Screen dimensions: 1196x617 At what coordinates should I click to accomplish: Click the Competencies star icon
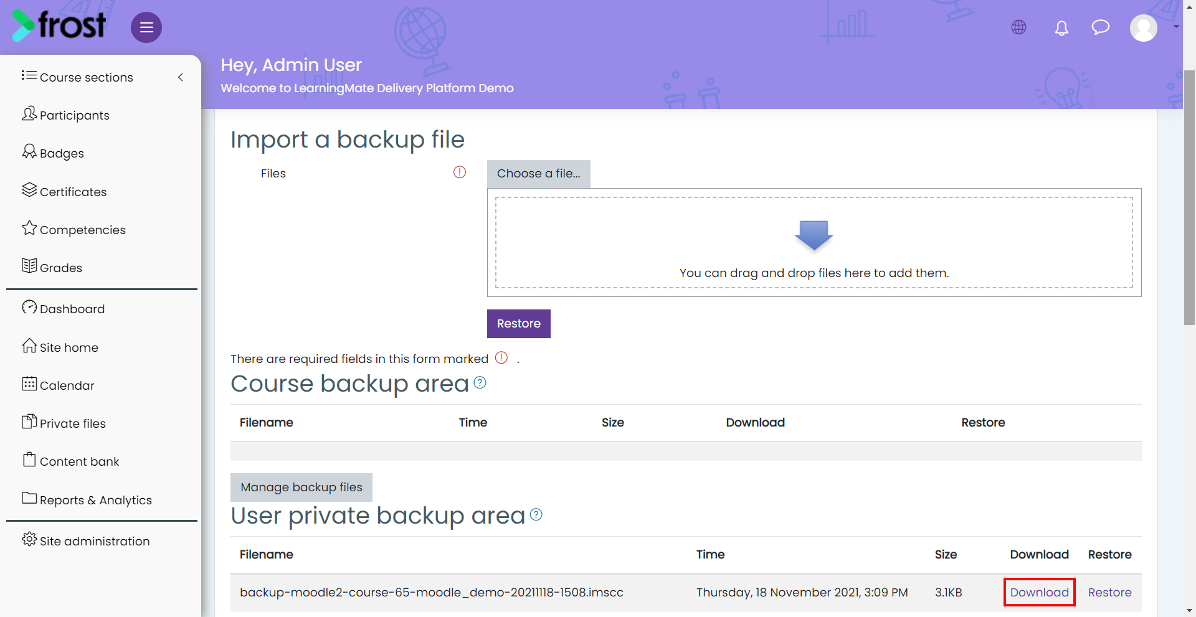[29, 228]
